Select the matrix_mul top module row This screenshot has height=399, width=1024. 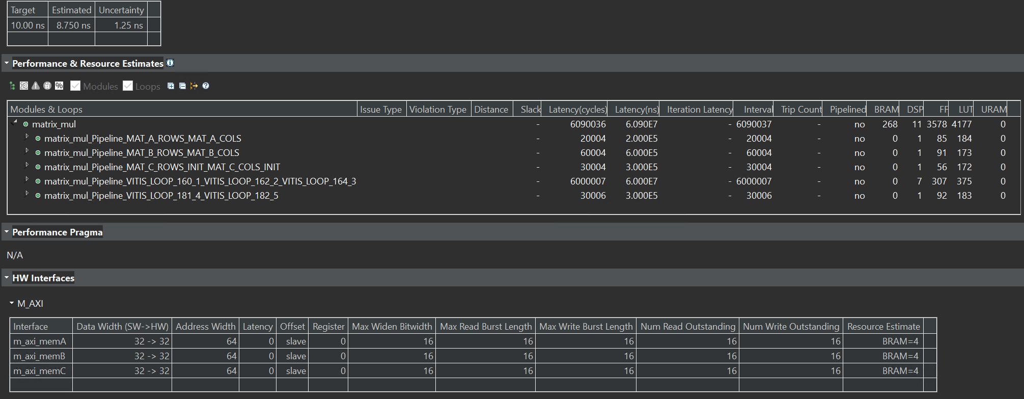coord(514,124)
